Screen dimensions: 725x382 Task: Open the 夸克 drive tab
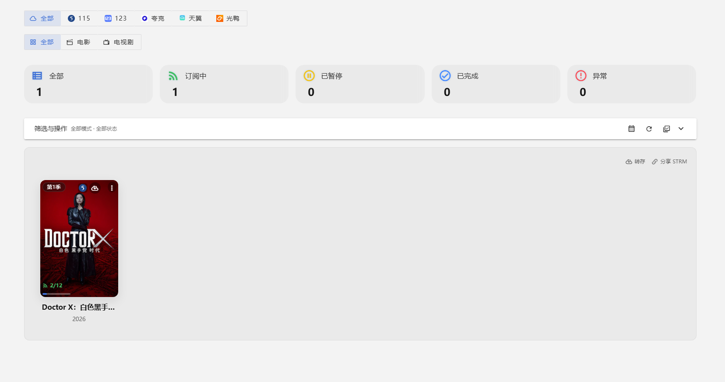153,18
